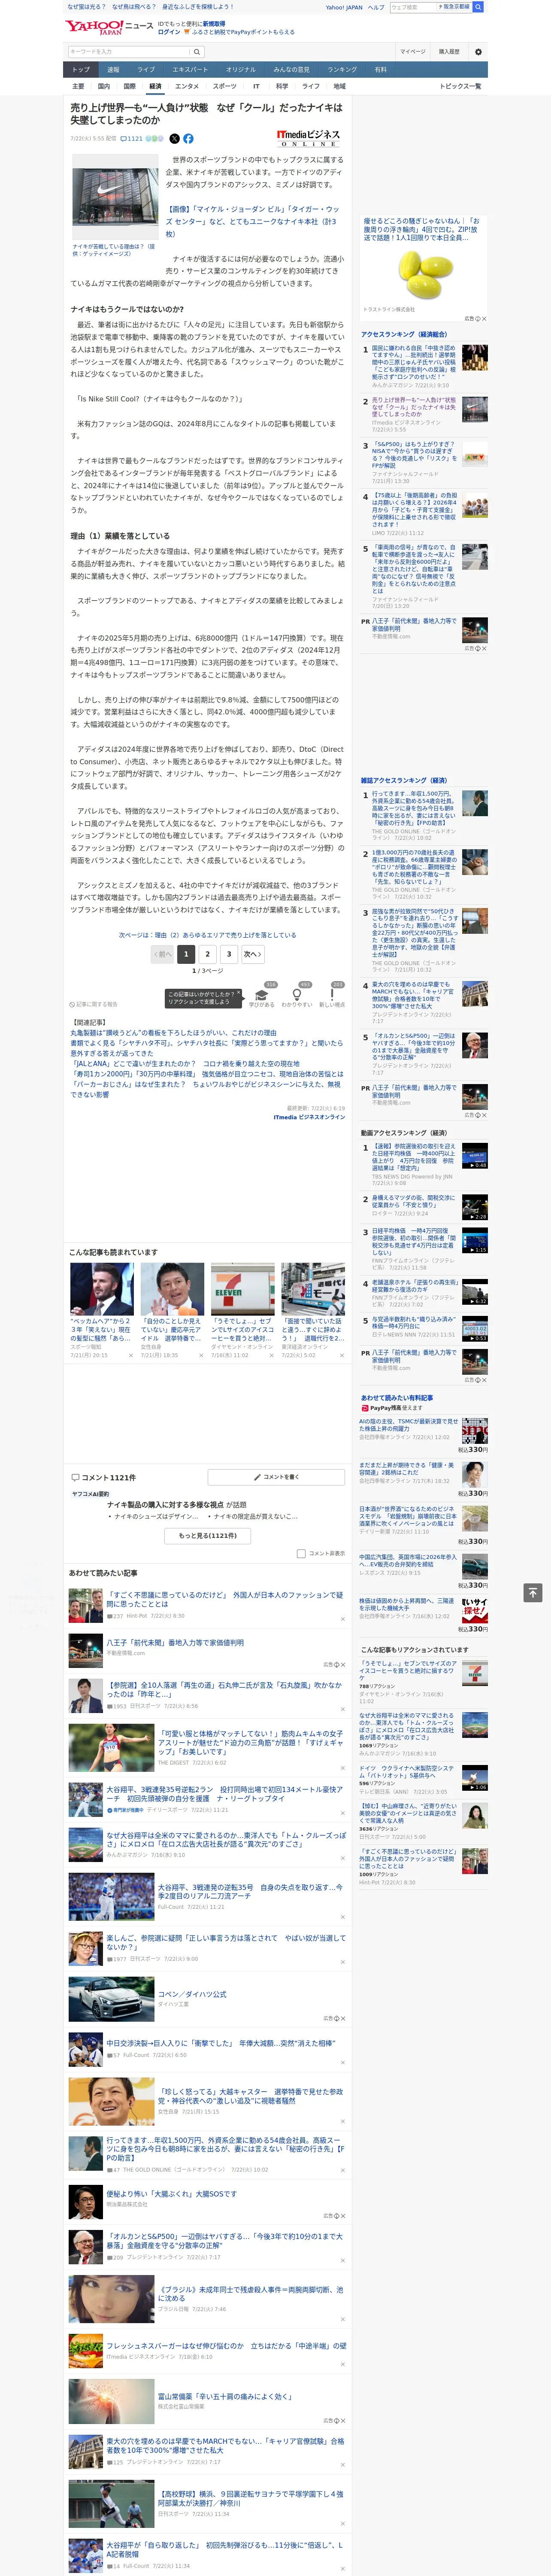The image size is (551, 2576).
Task: Open the 有料 navigation tab
Action: (x=381, y=70)
